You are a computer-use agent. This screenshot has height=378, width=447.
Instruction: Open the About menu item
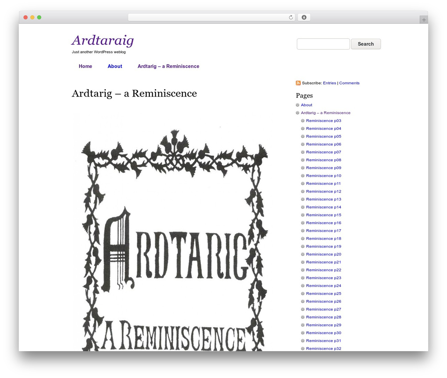[115, 66]
